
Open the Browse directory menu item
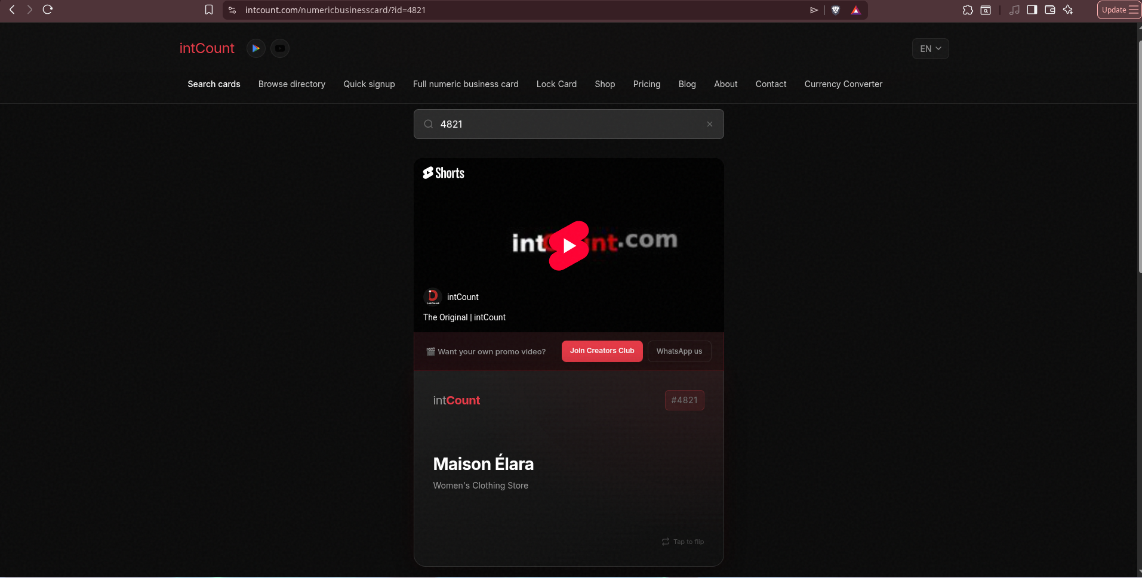[292, 84]
